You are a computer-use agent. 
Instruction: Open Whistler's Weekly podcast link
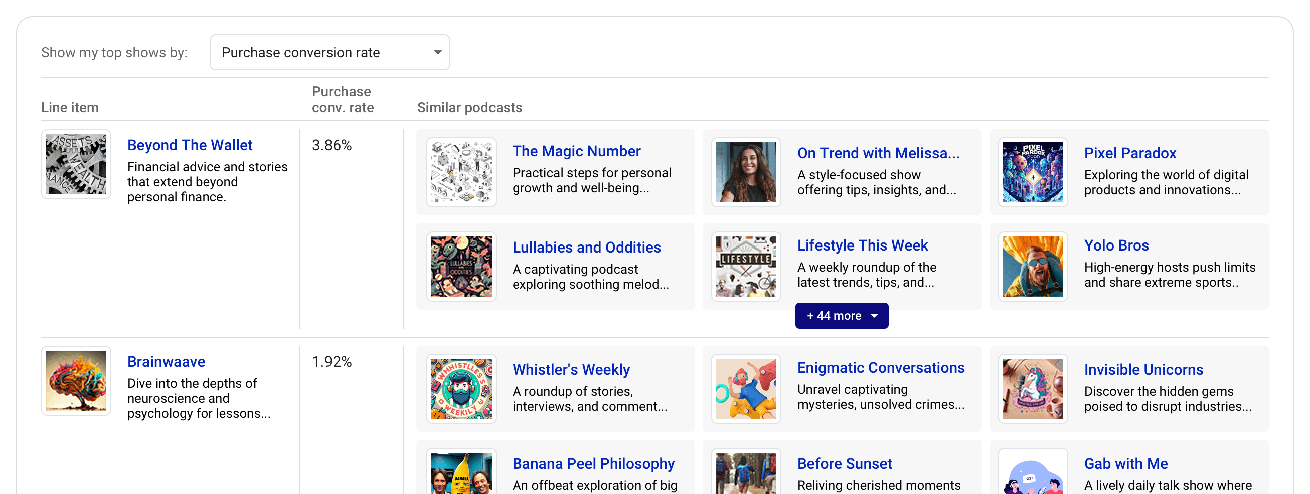(571, 370)
